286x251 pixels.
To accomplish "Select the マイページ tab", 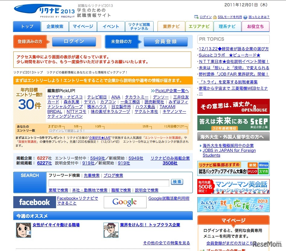I will pos(83,27).
